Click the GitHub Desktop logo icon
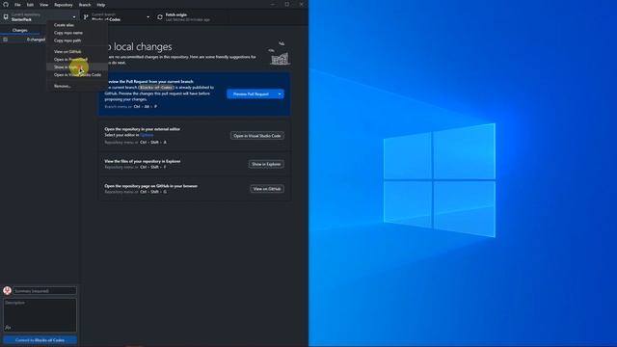The width and height of the screenshot is (617, 347). tap(6, 5)
